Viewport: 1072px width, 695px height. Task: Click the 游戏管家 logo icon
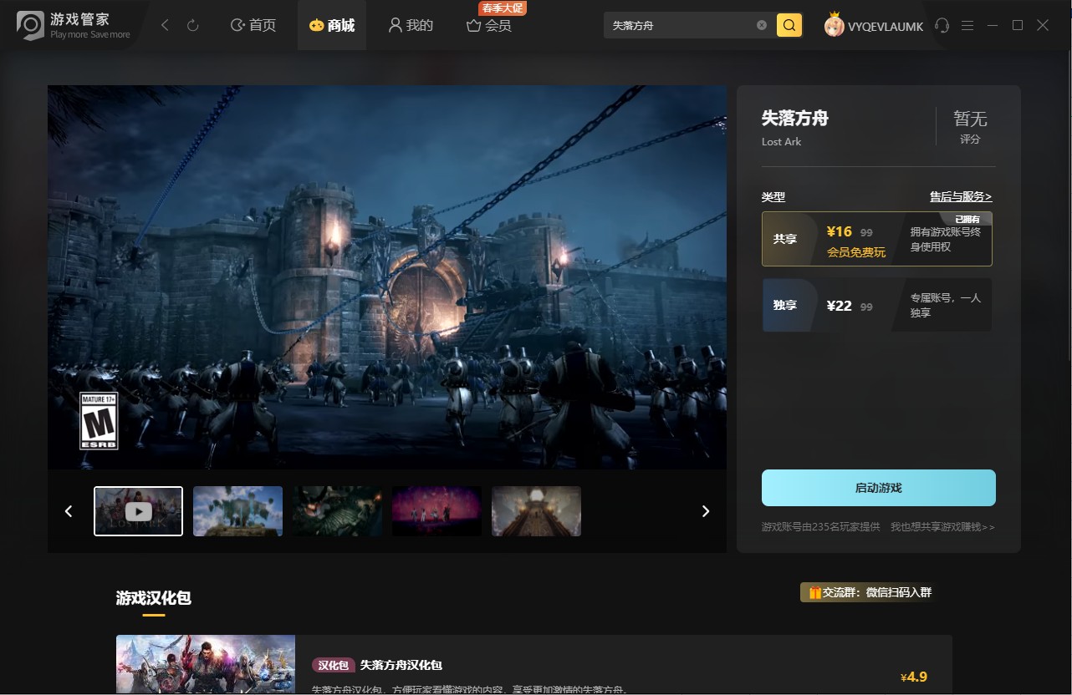[x=30, y=26]
